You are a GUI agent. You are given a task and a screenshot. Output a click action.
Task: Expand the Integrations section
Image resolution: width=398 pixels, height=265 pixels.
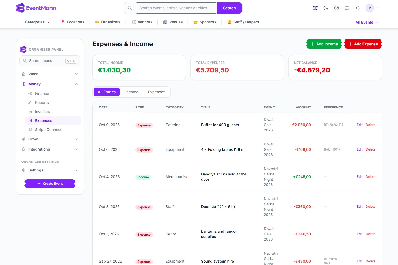pyautogui.click(x=50, y=149)
